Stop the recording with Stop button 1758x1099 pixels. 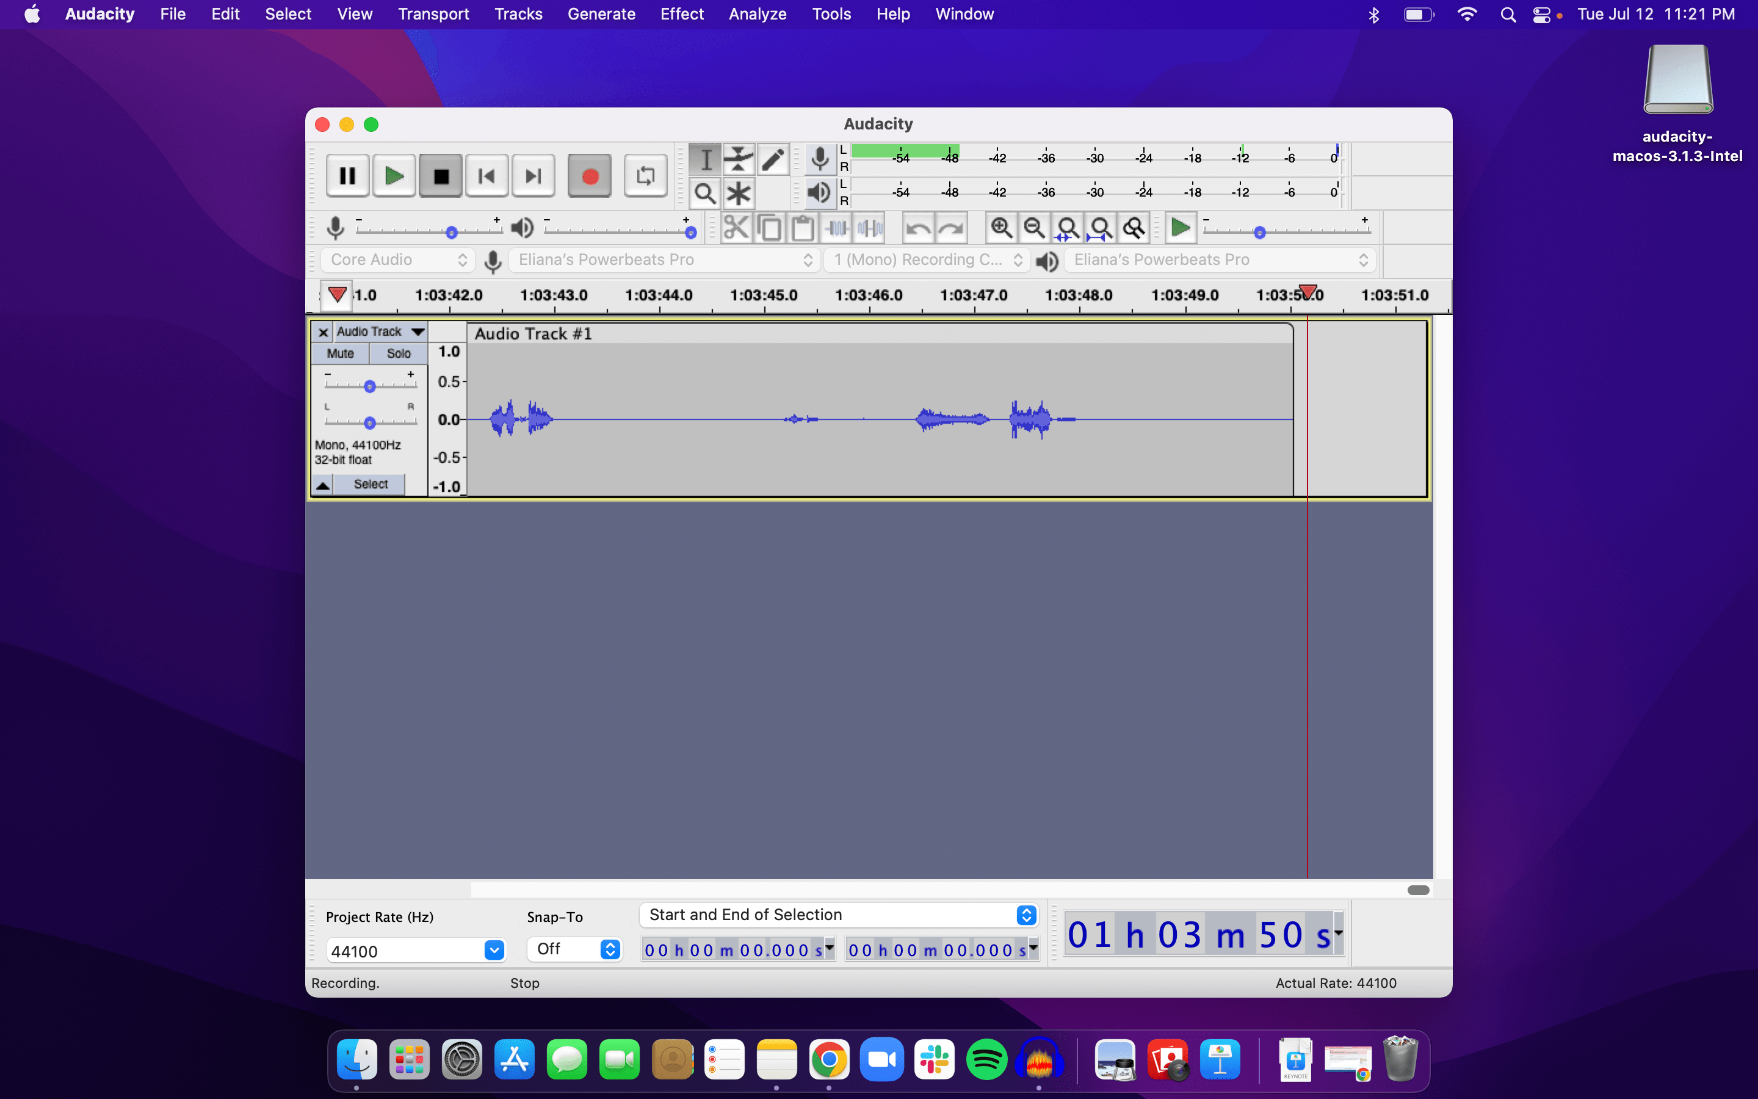pyautogui.click(x=441, y=176)
